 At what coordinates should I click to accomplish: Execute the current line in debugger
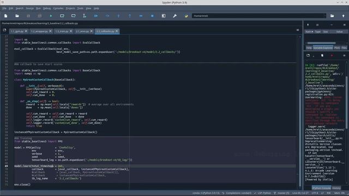(107, 16)
